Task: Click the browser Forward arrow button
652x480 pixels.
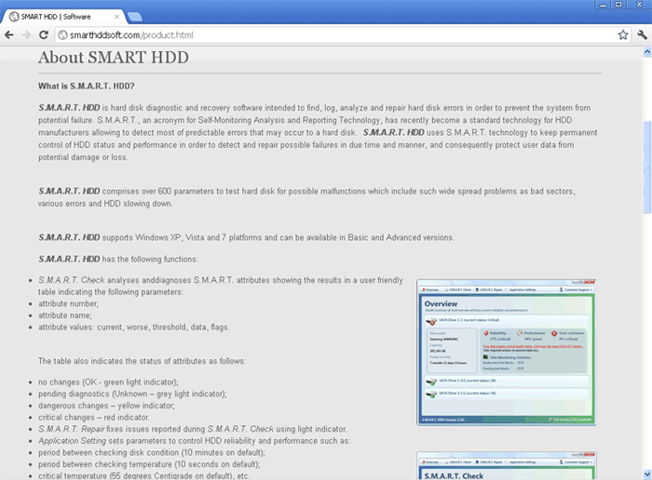Action: pyautogui.click(x=26, y=34)
